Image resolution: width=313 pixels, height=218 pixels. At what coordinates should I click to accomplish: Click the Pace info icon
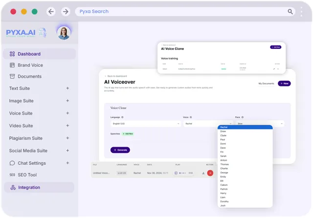[x=243, y=117]
